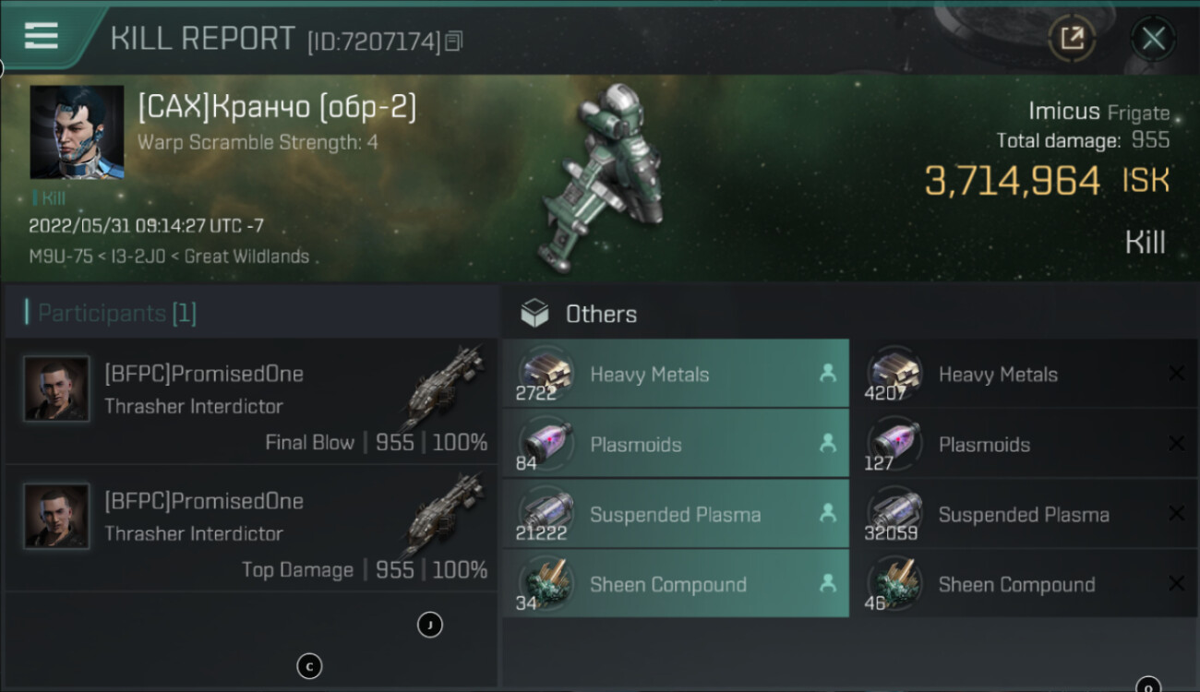This screenshot has height=692, width=1200.
Task: Click the share kill report icon
Action: (x=1072, y=39)
